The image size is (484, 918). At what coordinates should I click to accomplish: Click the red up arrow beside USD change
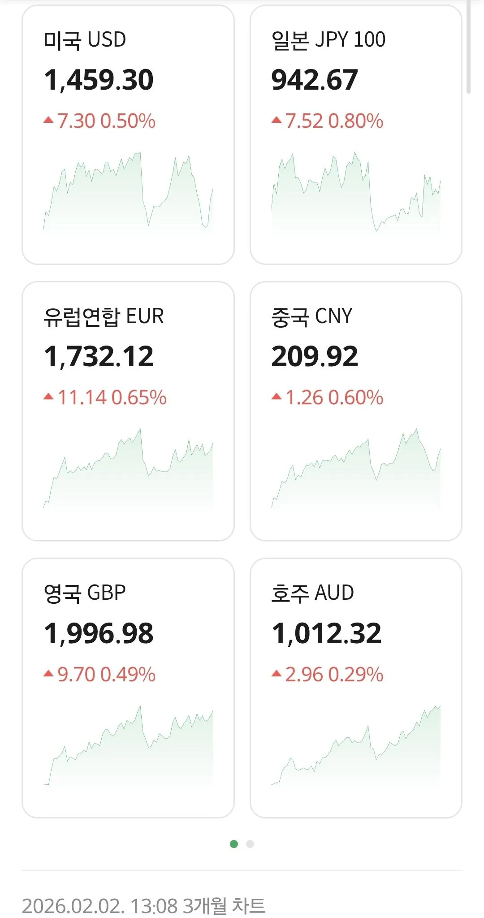tap(48, 120)
